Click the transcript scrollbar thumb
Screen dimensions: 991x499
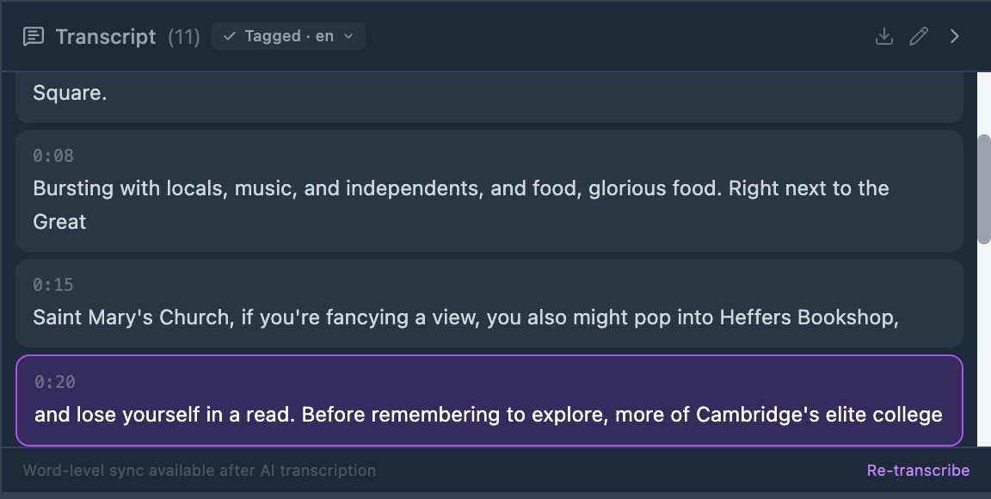click(x=983, y=188)
